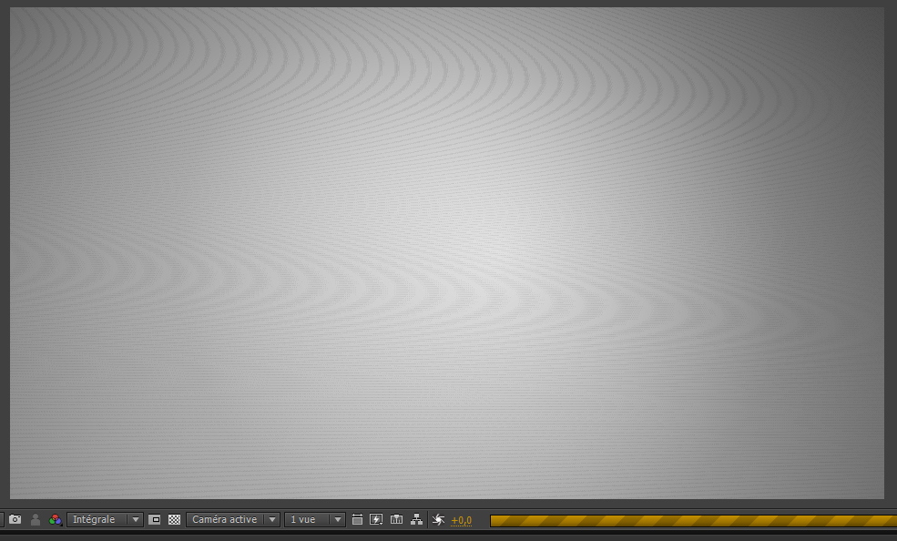Screen dimensions: 897x541
Task: Jump to the timeline panel icon
Action: point(396,519)
